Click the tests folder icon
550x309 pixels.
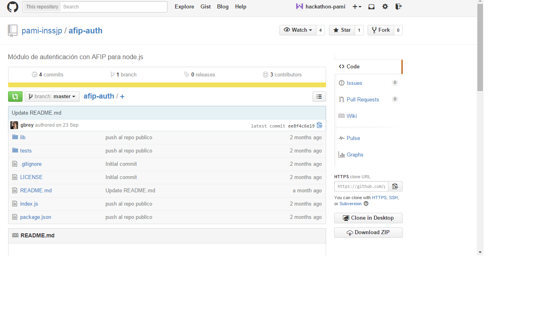15,150
